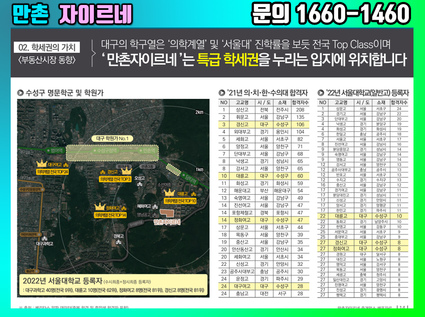Image resolution: width=425 pixels, height=317 pixels.
Task: Click '상산고' in the medical admissions table
Action: tap(242, 110)
